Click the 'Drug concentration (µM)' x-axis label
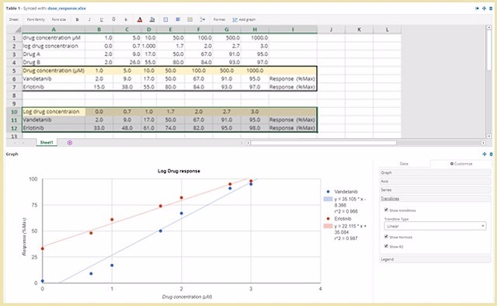The image size is (497, 306). tap(187, 297)
